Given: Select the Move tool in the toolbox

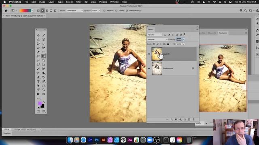Looking at the screenshot, I should tap(38, 35).
